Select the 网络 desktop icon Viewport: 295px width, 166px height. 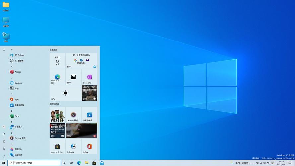(x=6, y=37)
